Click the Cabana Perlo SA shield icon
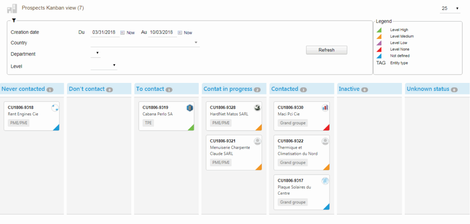 tap(190, 108)
